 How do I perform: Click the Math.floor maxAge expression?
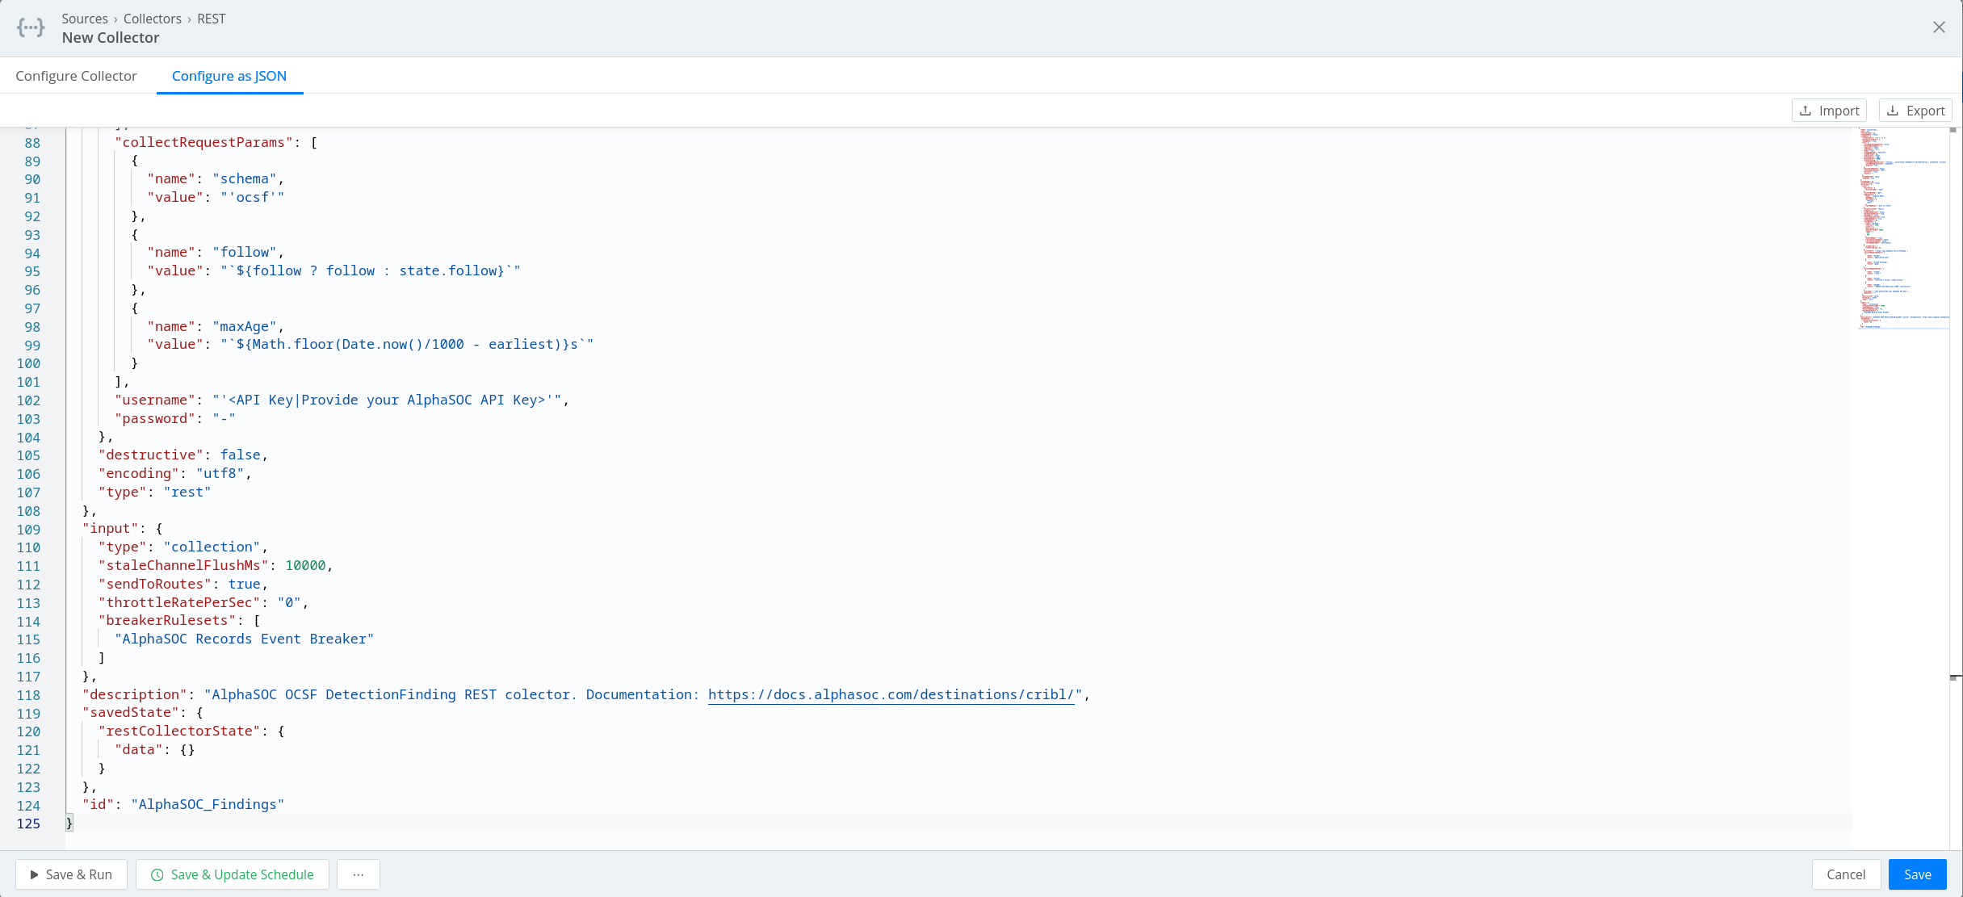point(407,344)
